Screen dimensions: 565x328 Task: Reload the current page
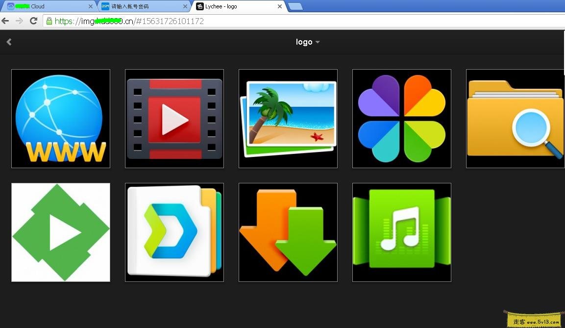33,21
